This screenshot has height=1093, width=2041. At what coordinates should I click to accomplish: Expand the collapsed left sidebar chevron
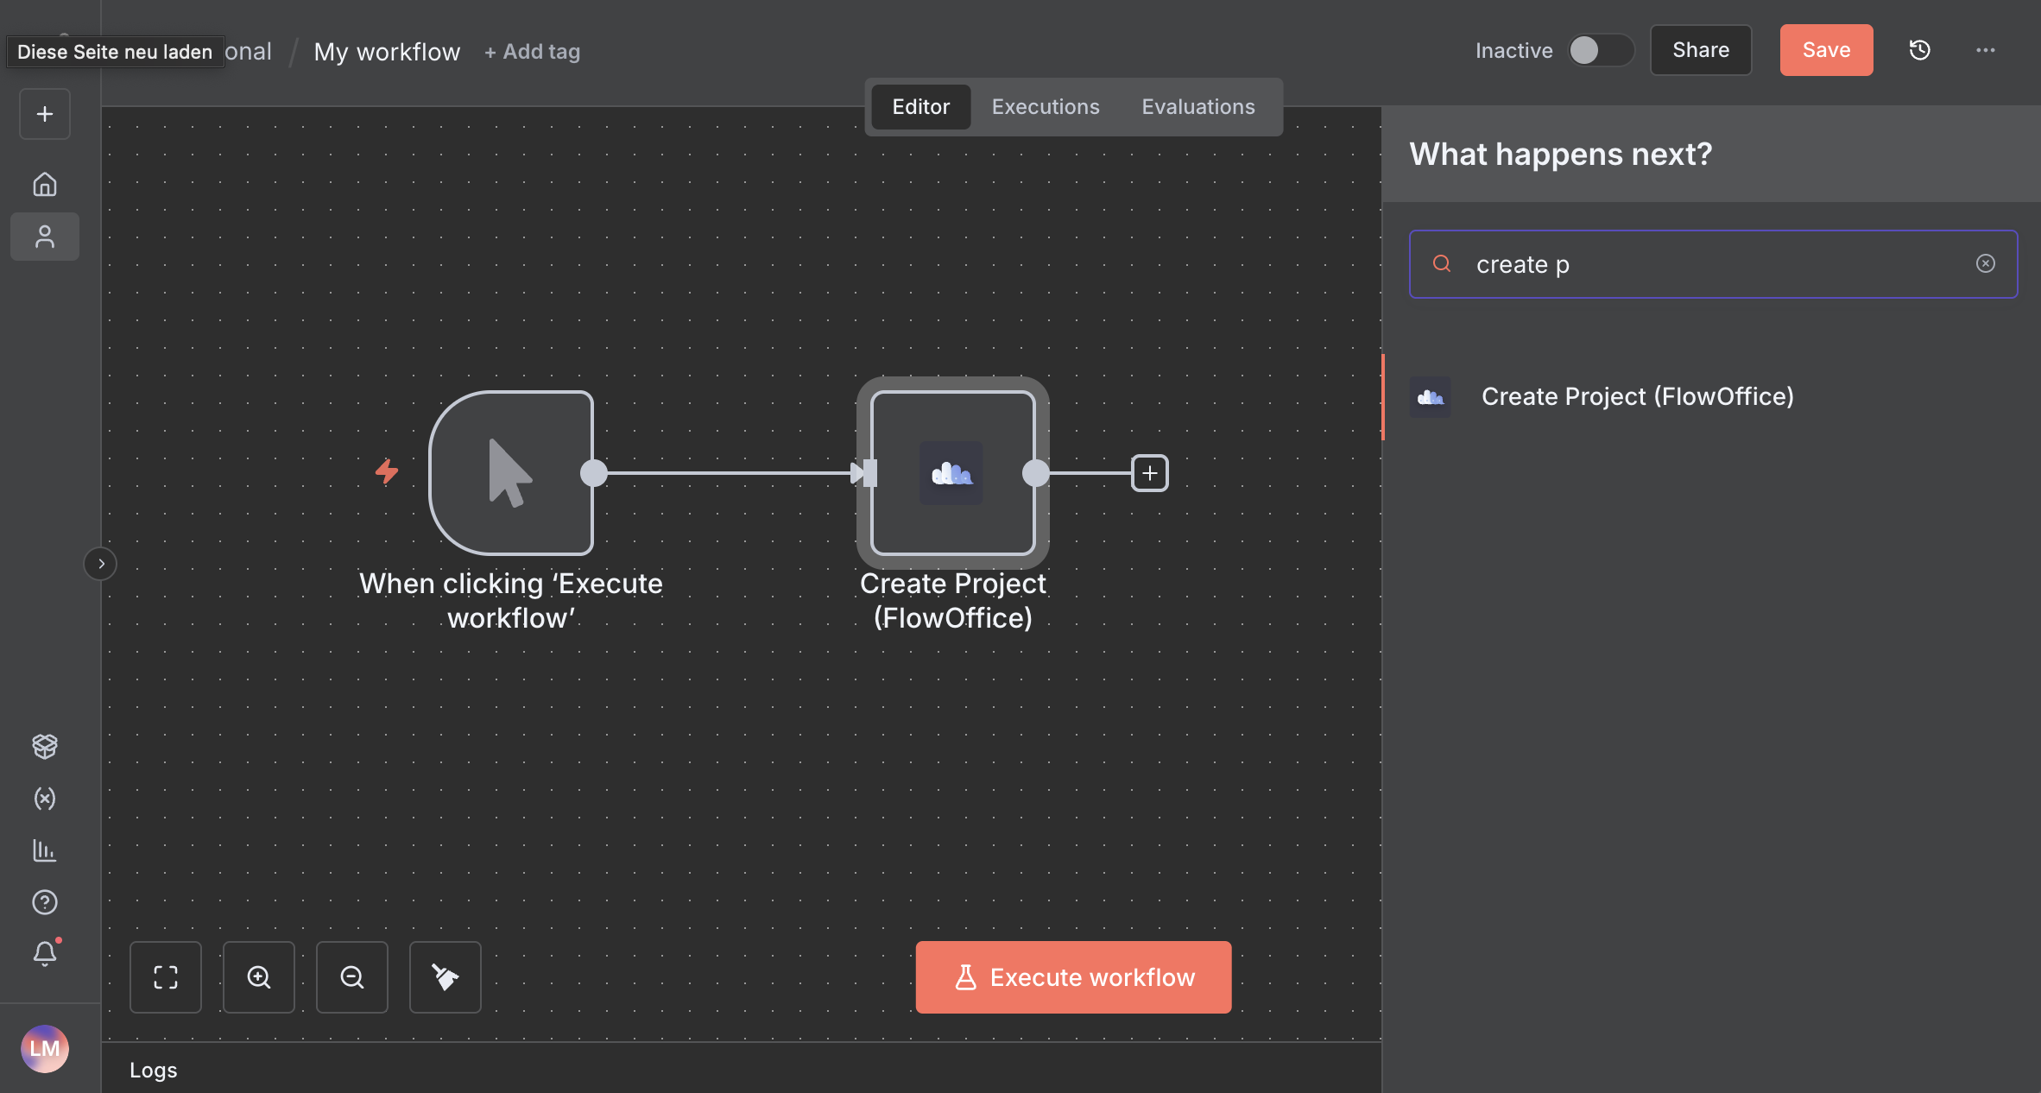(101, 564)
